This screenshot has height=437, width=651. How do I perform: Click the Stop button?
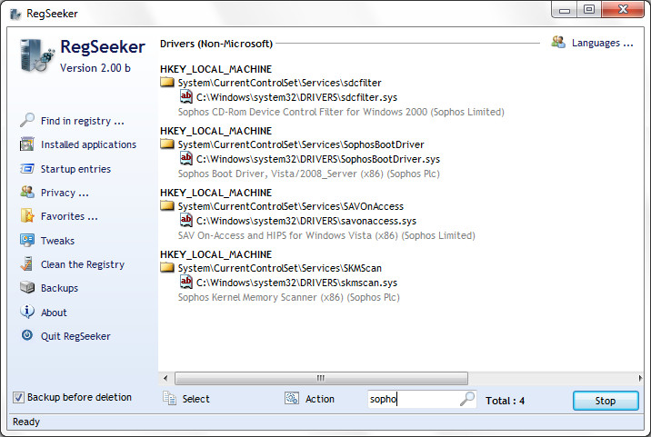click(x=606, y=401)
